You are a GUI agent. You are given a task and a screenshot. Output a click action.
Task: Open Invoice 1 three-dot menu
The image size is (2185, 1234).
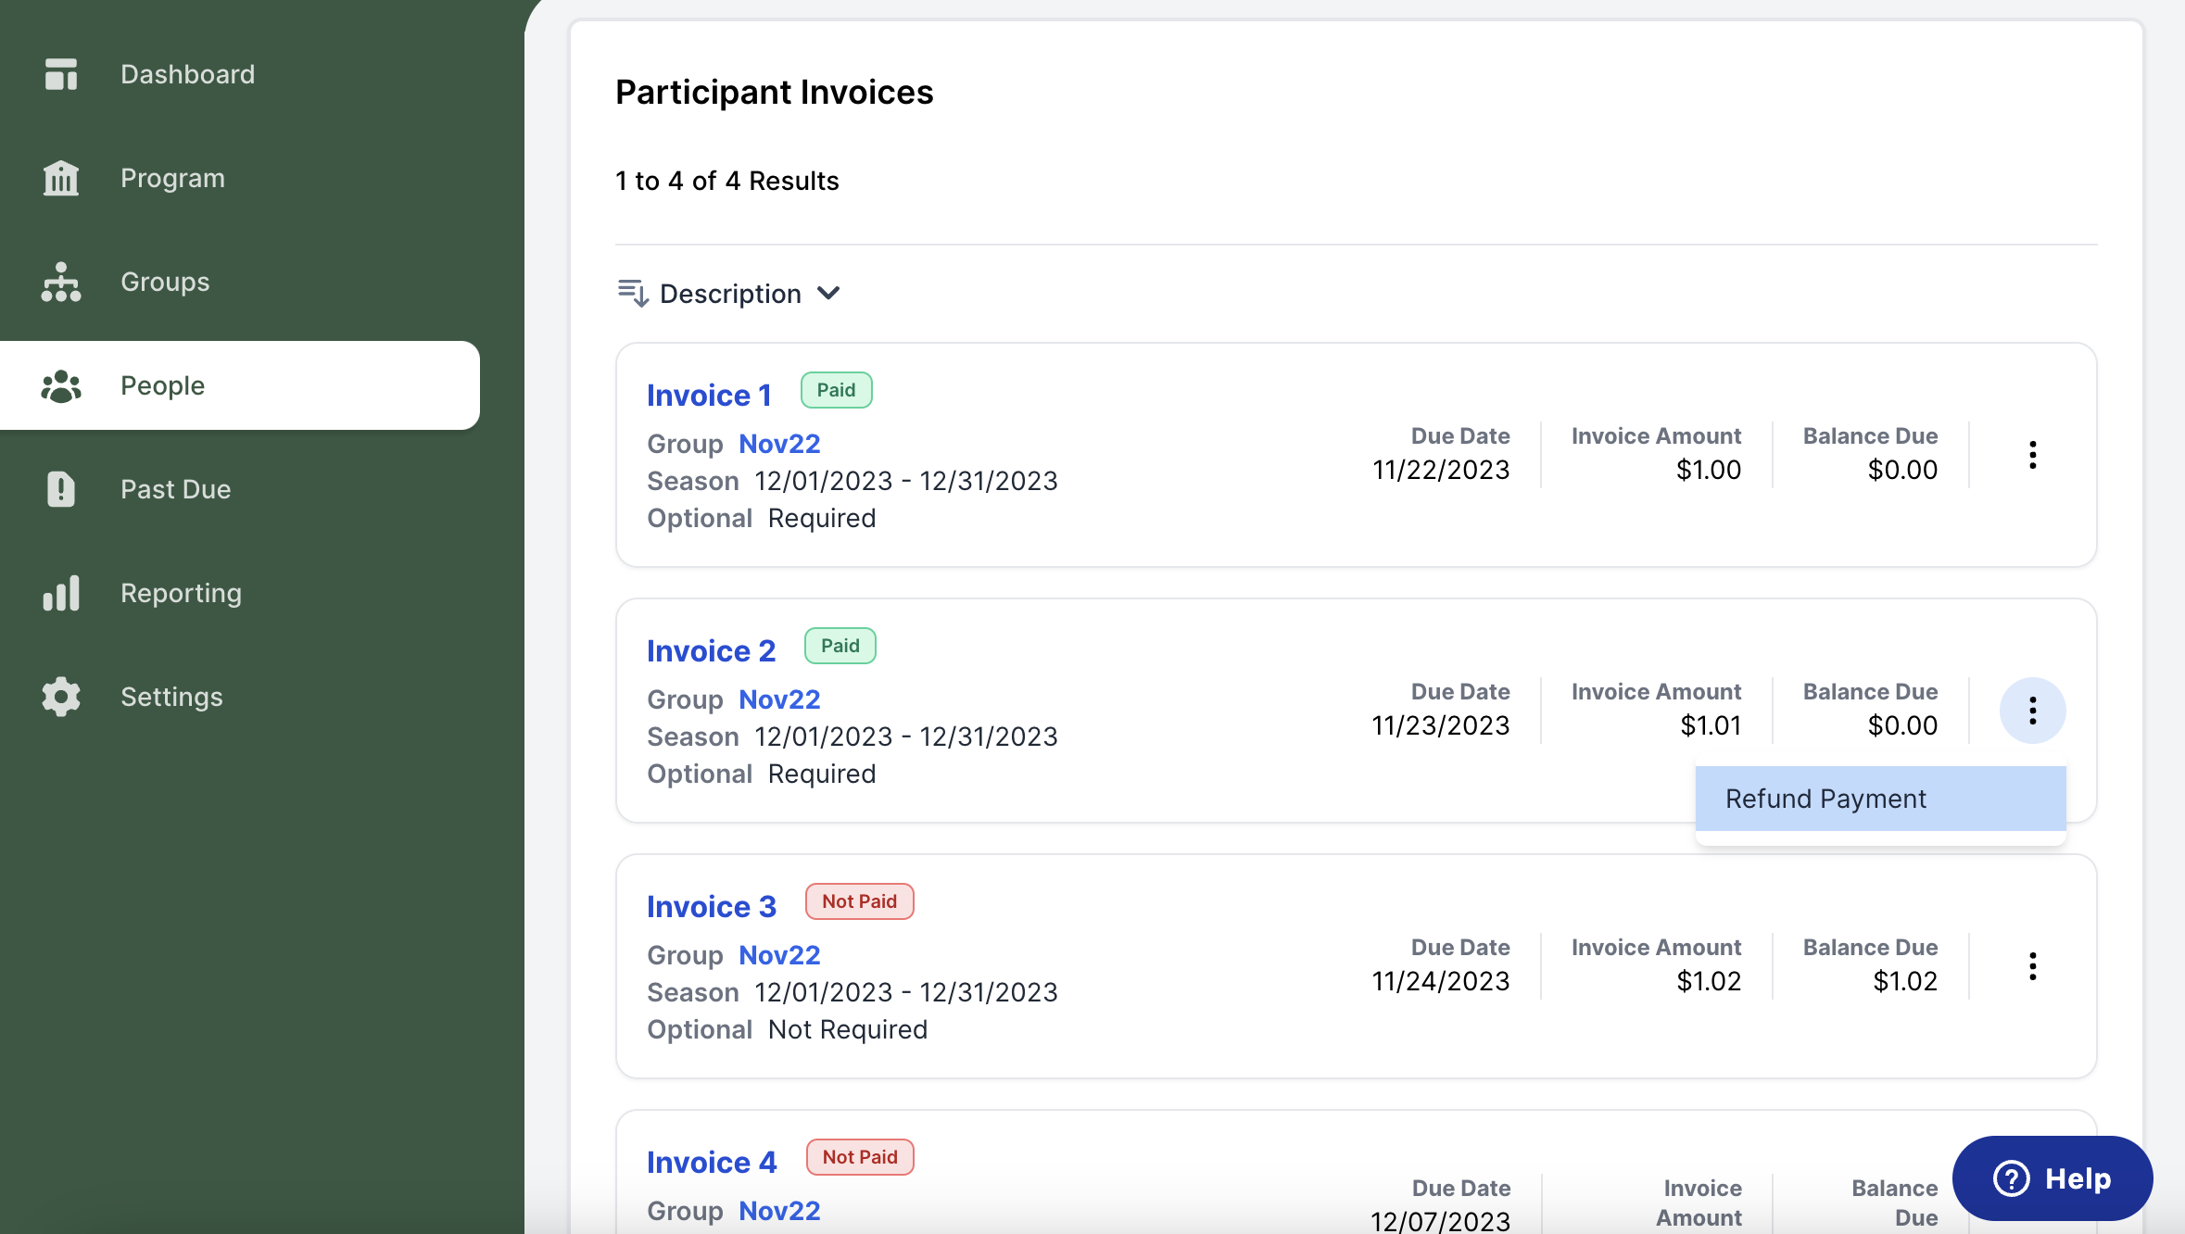[2030, 455]
